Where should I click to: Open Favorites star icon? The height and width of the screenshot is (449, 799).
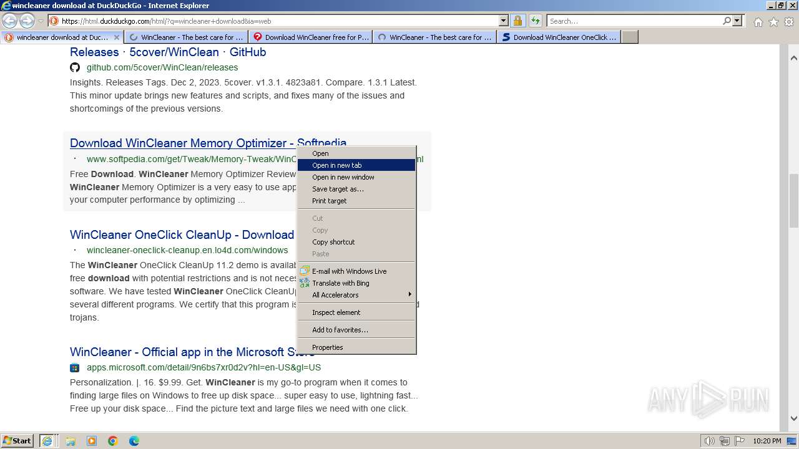point(773,22)
